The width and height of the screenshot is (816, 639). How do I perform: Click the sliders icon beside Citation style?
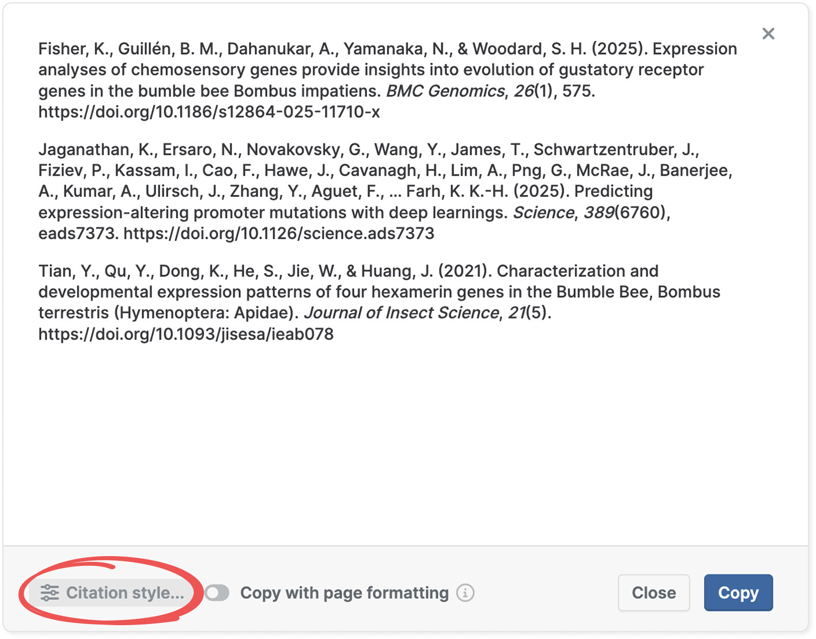coord(50,593)
